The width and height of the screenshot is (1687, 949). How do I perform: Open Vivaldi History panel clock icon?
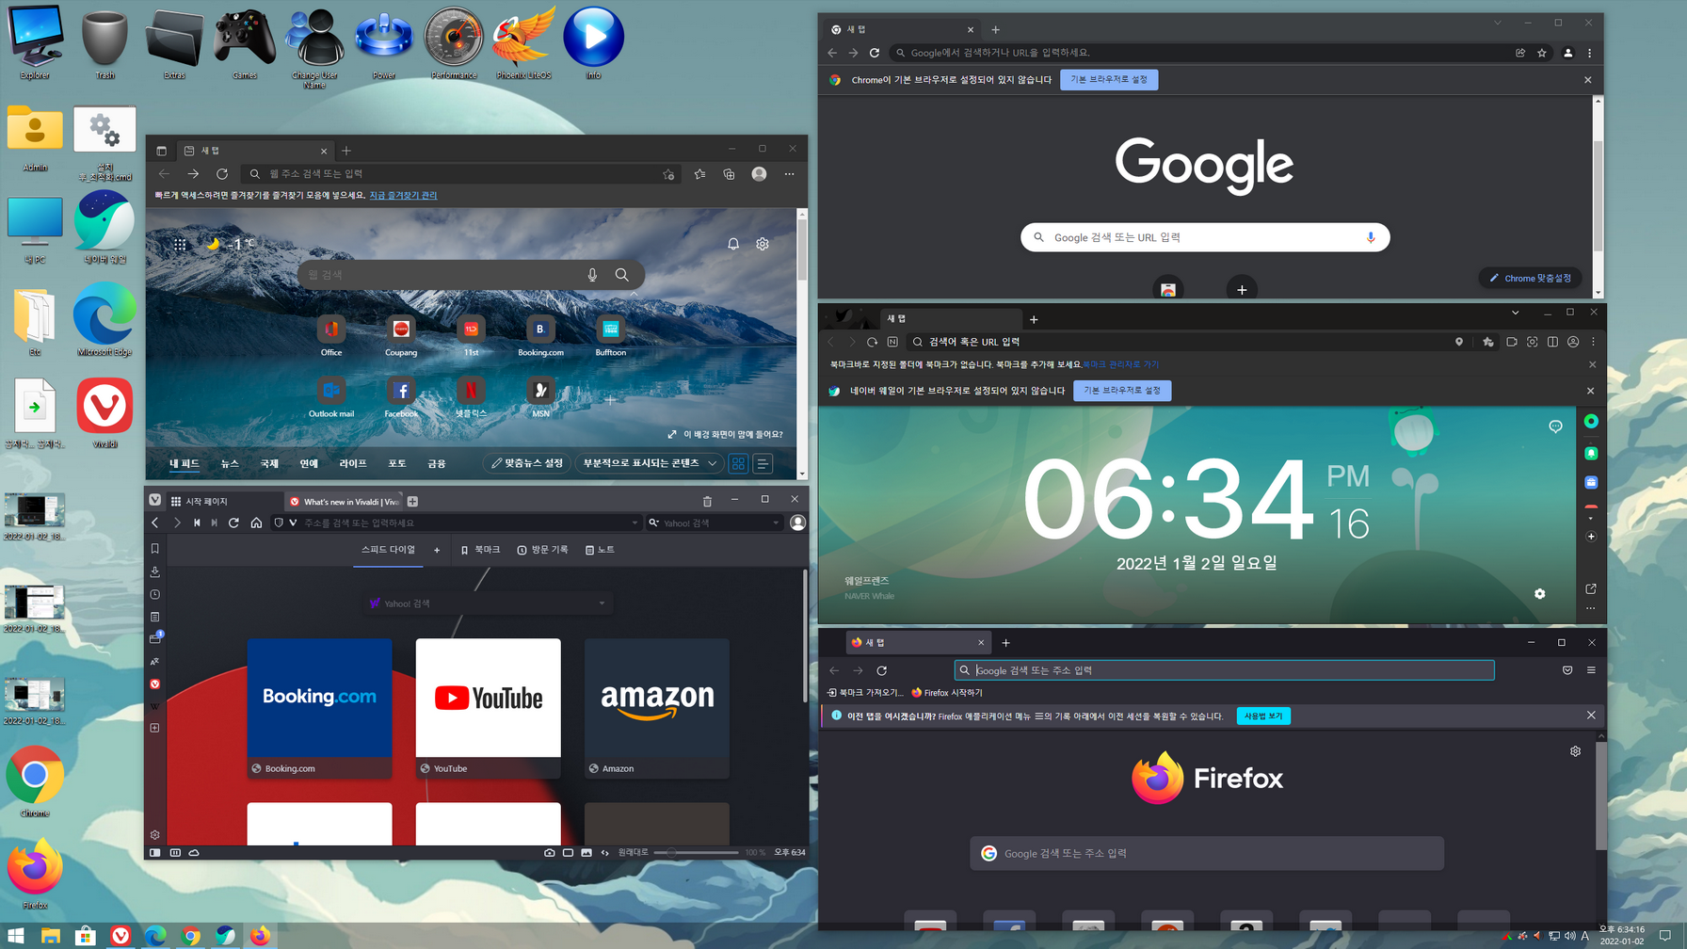[x=155, y=594]
